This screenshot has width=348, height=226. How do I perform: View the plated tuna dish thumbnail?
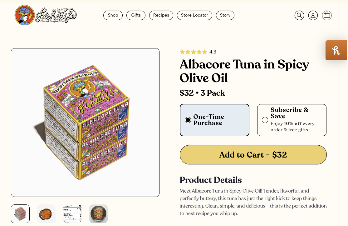(x=98, y=214)
